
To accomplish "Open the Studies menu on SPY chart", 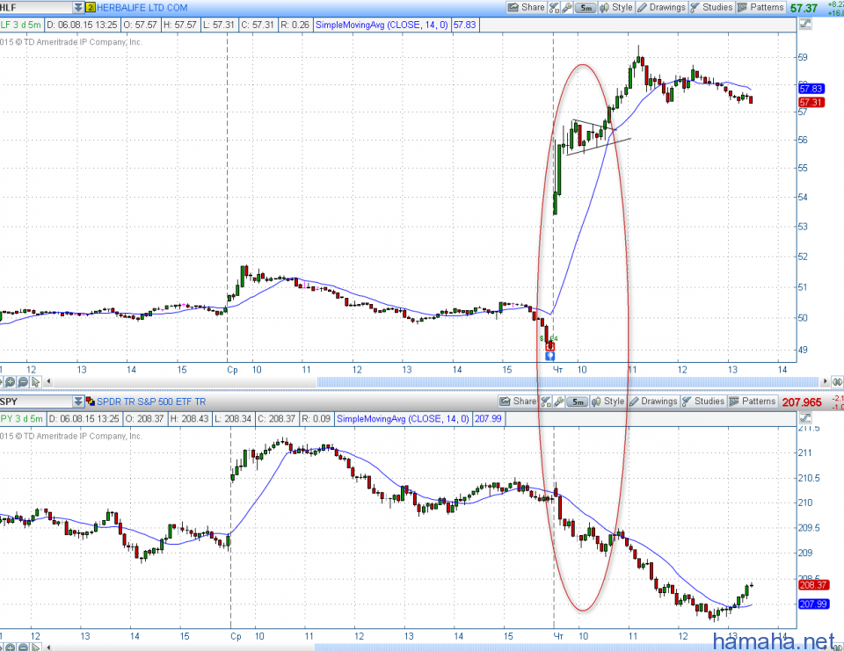I will (x=703, y=401).
